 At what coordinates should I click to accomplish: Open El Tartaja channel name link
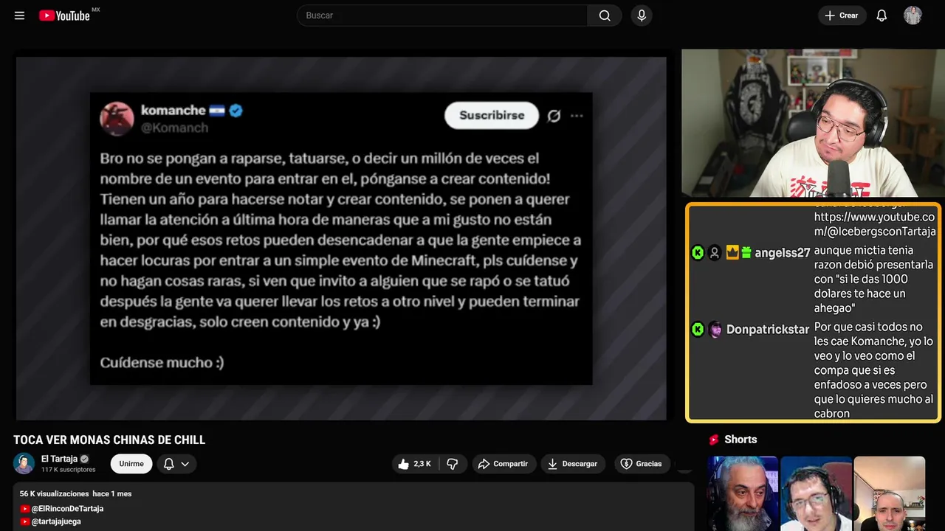tap(59, 459)
